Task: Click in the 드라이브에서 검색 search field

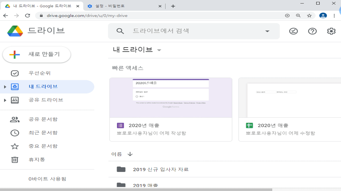Action: click(x=194, y=31)
